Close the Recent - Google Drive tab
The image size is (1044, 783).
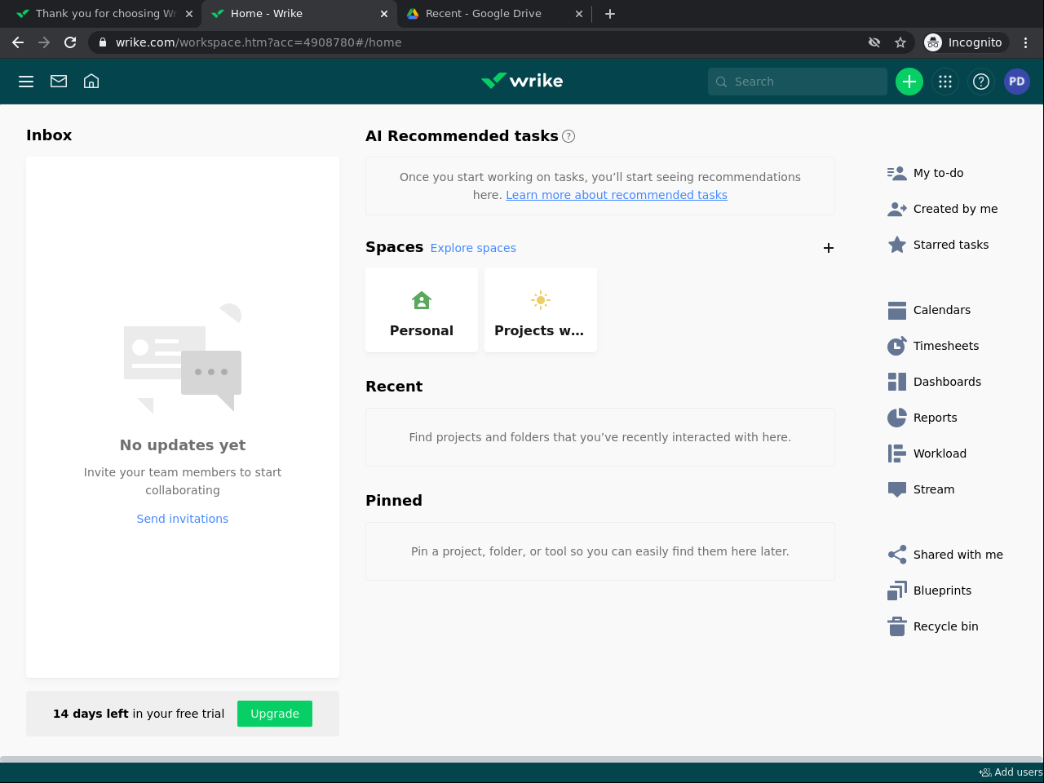point(579,14)
